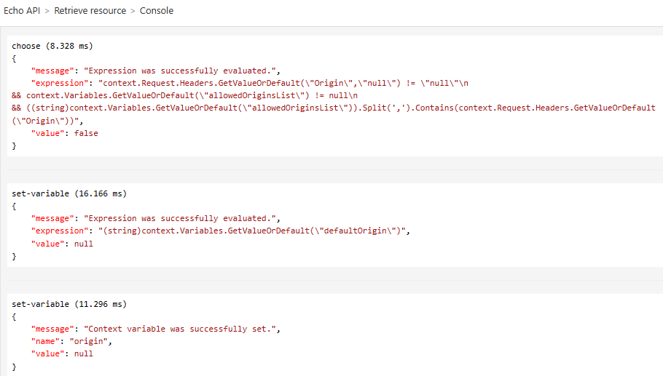
Task: Open the Echo API breadcrumb
Action: [x=22, y=11]
